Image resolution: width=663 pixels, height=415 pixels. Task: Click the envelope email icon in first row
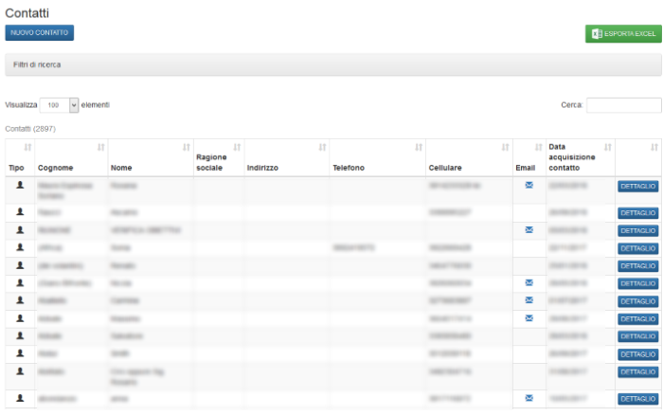(x=529, y=185)
